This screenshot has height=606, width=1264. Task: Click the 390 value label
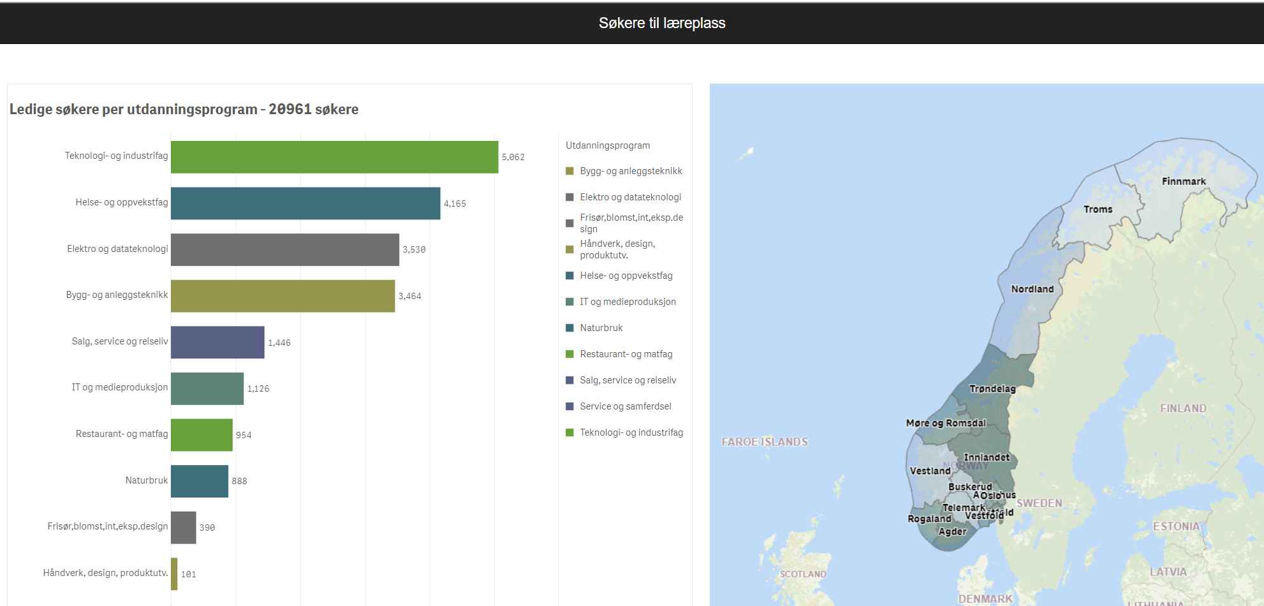coord(207,528)
